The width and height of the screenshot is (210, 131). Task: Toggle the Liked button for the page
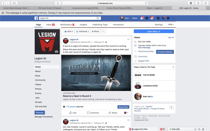pos(68,31)
